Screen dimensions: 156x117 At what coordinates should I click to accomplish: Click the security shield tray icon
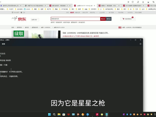coord(151,114)
